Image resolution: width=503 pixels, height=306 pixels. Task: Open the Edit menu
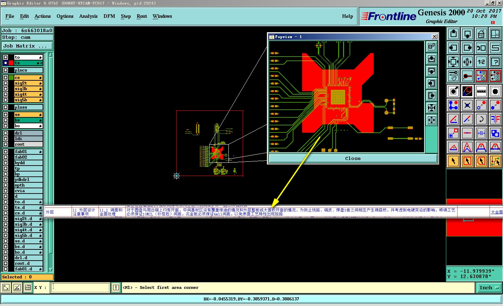24,16
